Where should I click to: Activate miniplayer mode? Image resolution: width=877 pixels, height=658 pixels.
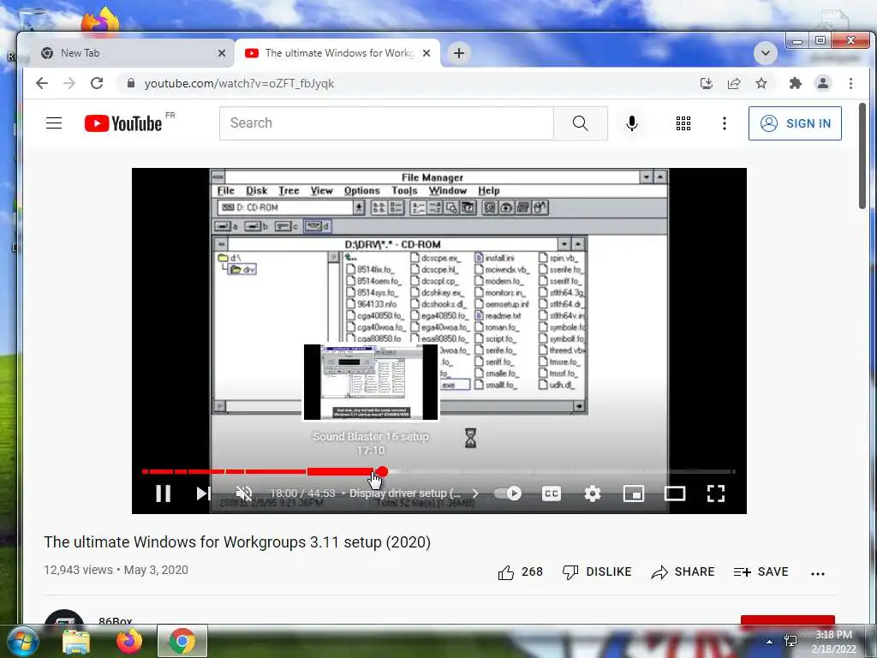(x=633, y=493)
